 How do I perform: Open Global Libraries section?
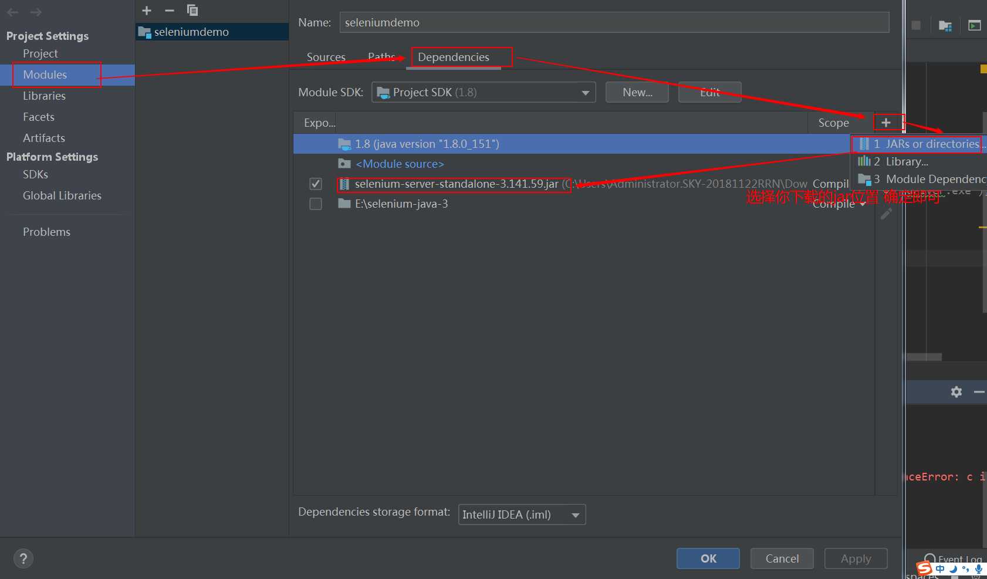[x=62, y=195]
